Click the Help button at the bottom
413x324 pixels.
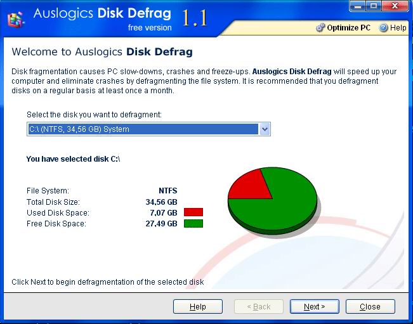point(198,307)
